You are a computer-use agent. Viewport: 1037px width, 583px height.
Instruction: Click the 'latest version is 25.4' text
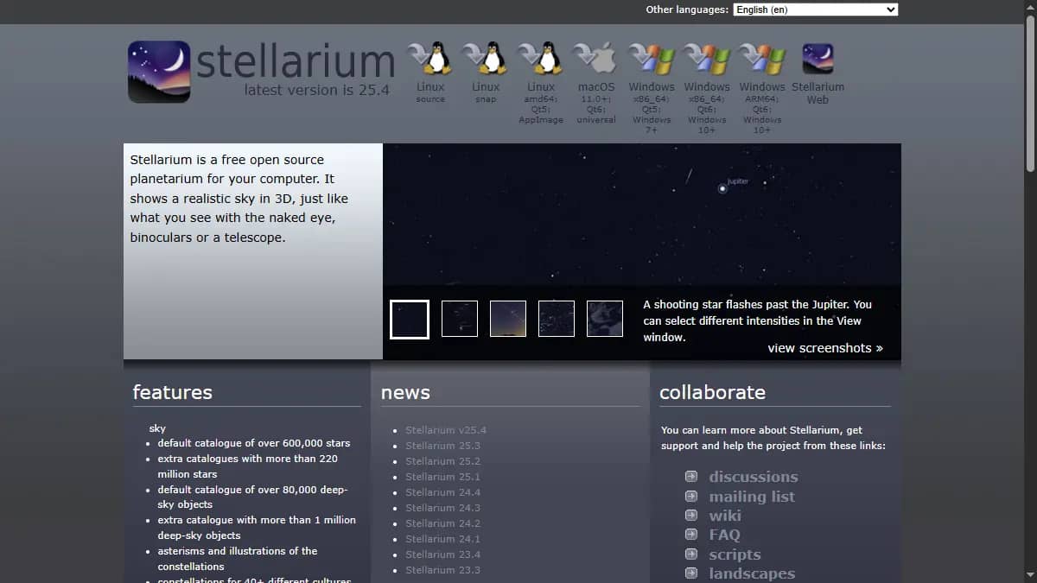pyautogui.click(x=316, y=90)
